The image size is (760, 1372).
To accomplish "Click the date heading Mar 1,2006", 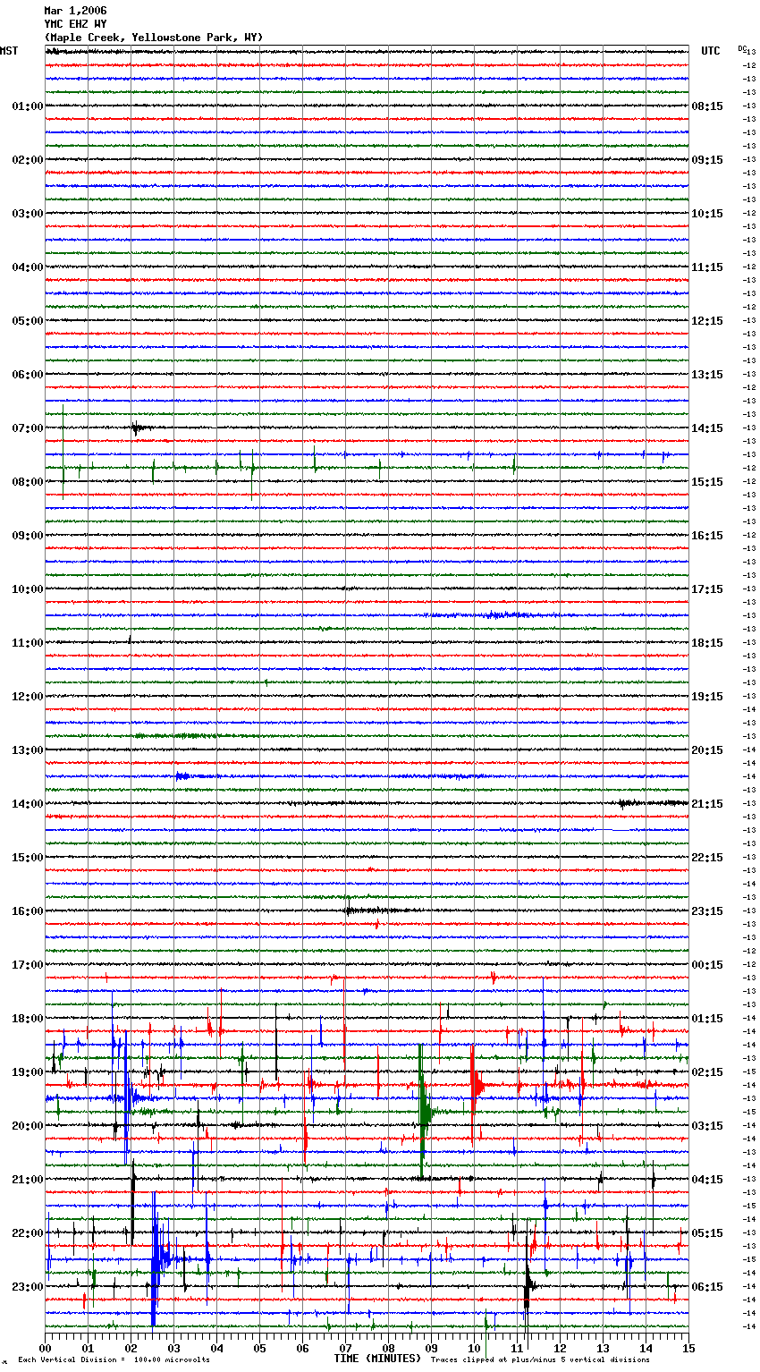I will click(75, 11).
